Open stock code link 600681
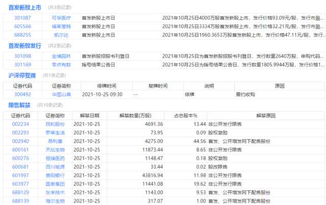326x205 pixels. 20,167
